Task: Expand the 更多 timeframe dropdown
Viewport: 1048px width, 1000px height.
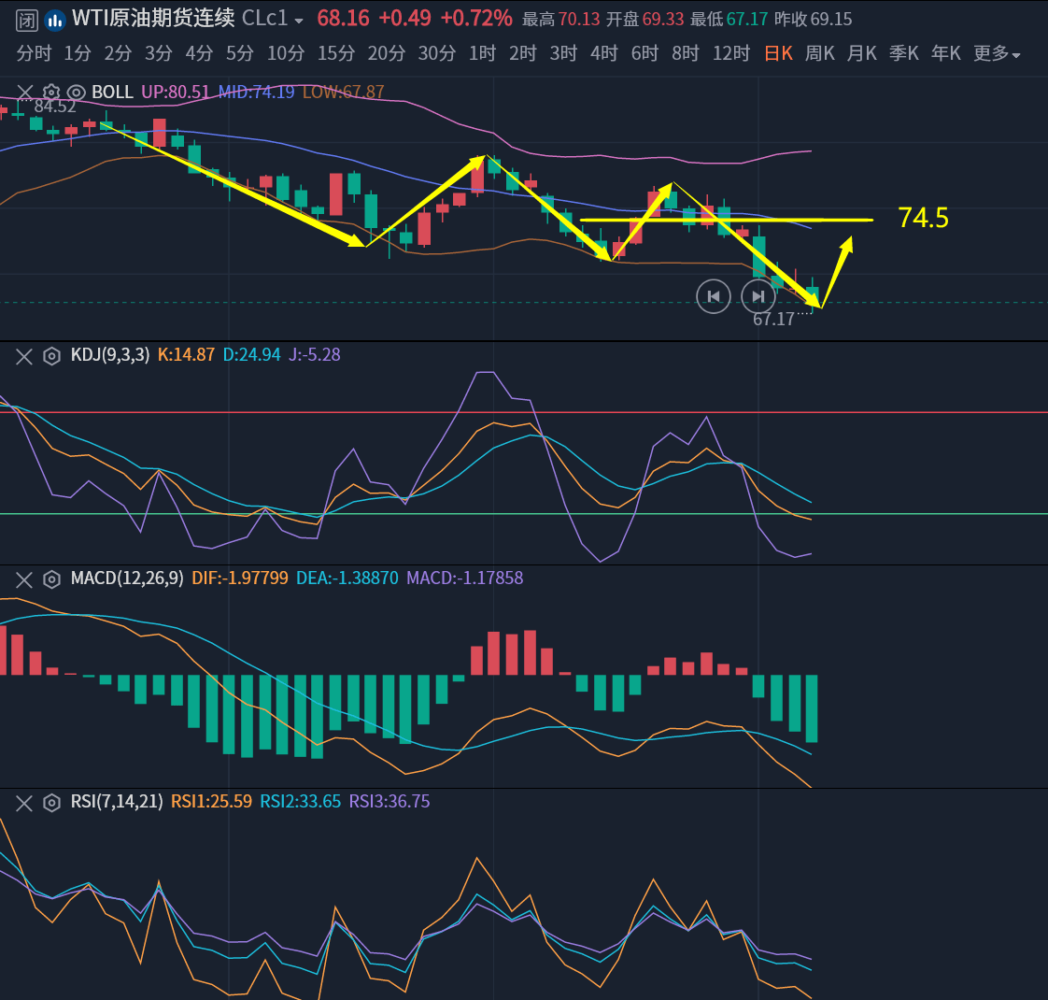Action: coord(997,53)
